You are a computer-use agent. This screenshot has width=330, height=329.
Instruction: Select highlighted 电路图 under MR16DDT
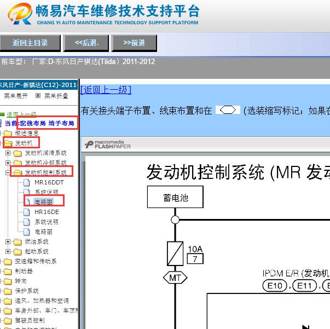(x=44, y=202)
